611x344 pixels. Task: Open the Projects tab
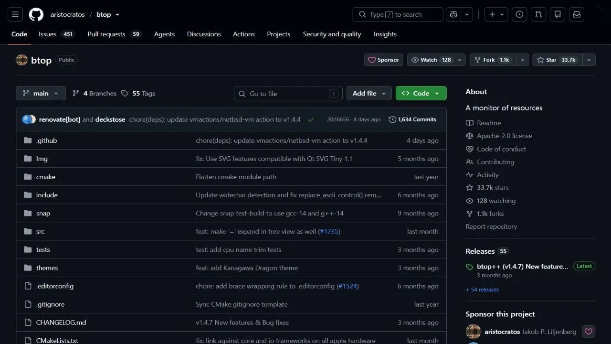tap(278, 34)
